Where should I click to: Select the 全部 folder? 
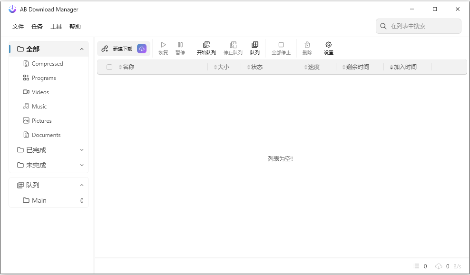(x=49, y=49)
